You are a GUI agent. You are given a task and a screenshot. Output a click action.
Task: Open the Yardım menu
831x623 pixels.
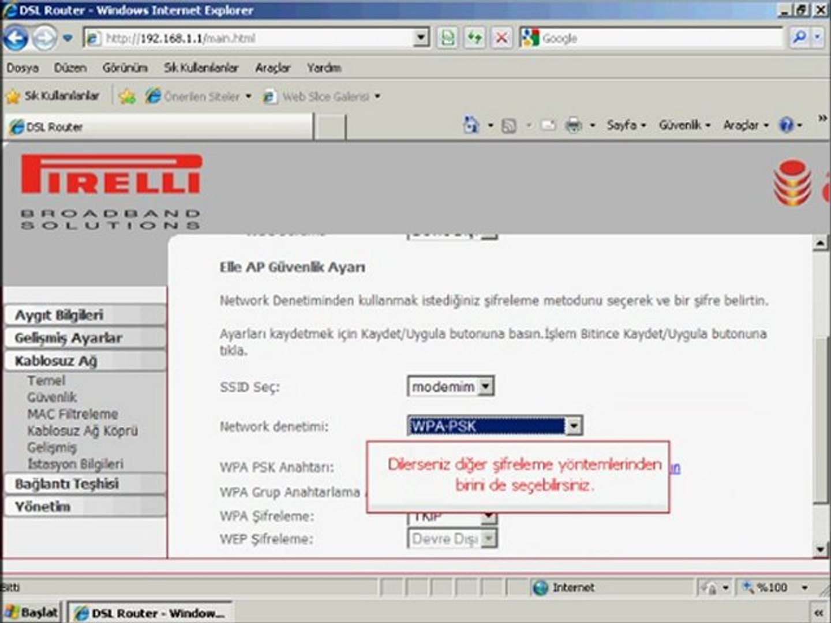pos(324,68)
